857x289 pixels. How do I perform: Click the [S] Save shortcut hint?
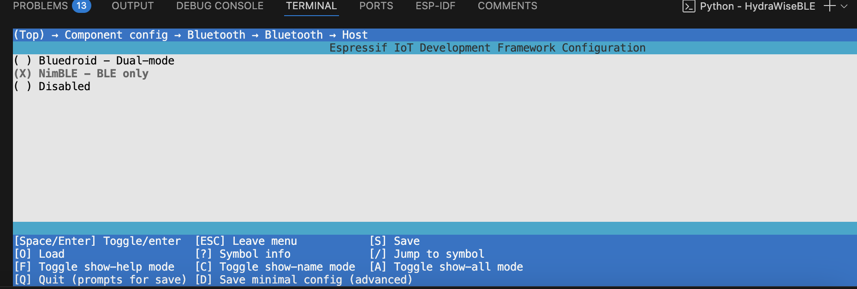tap(394, 241)
